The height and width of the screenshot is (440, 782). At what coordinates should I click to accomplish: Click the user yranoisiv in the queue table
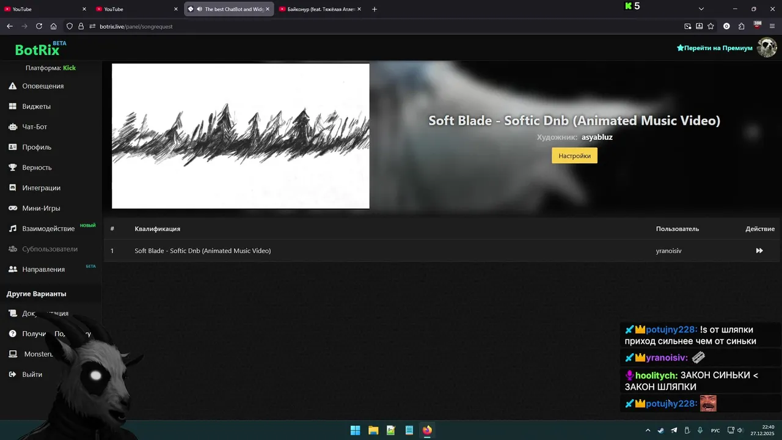[668, 251]
